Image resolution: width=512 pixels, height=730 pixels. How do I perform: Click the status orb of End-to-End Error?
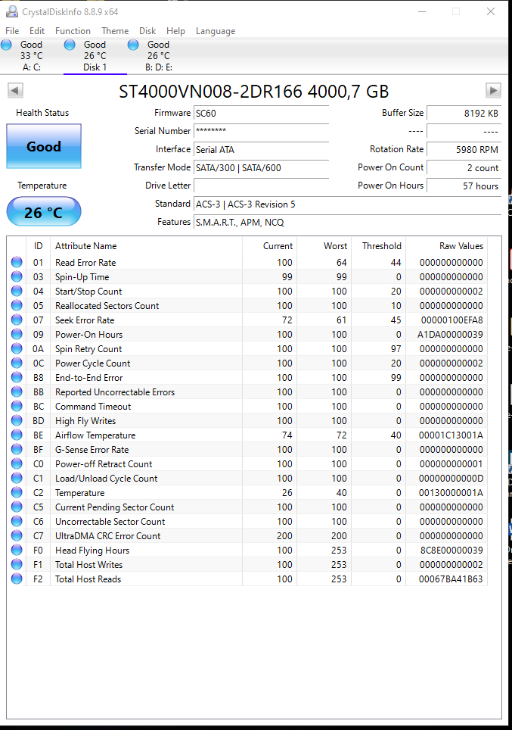click(x=17, y=378)
